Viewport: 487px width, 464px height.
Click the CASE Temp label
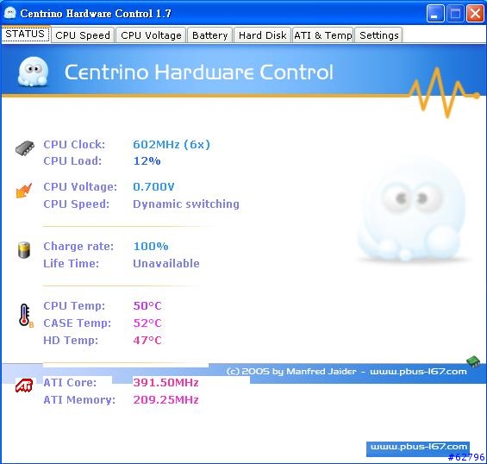click(x=78, y=323)
